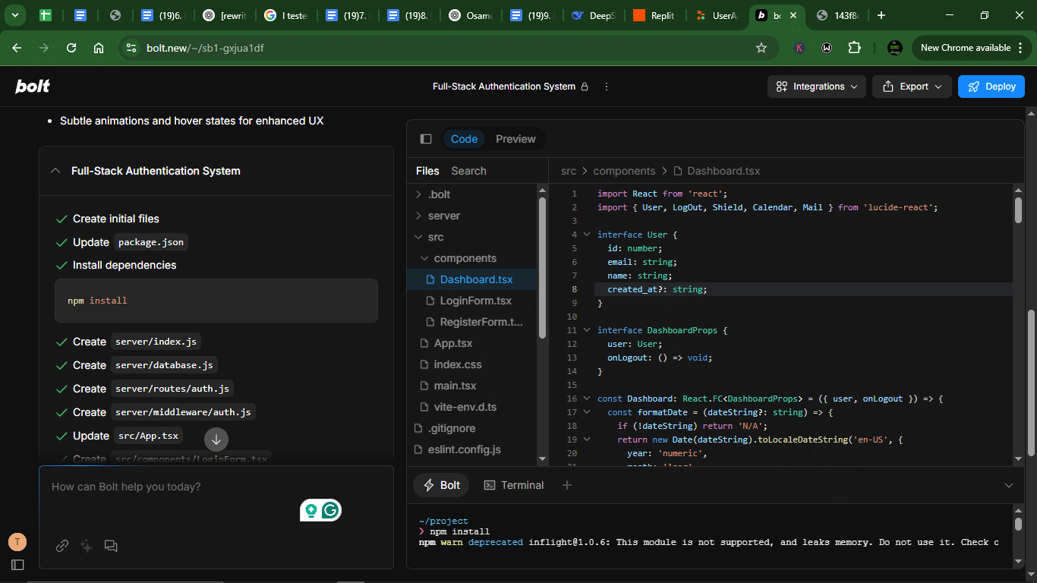
Task: Click the code editor vertical scrollbar thumb
Action: (1018, 210)
